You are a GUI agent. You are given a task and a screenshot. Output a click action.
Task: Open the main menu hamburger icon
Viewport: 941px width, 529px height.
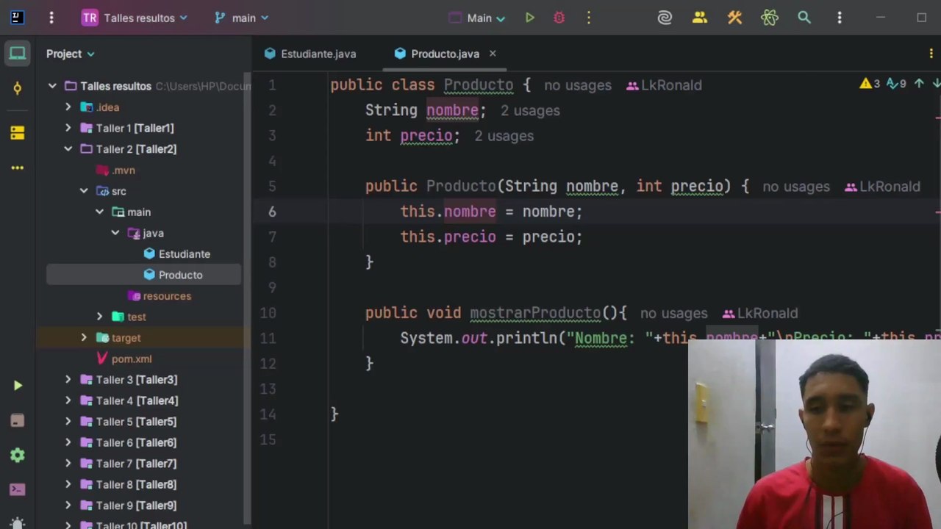pyautogui.click(x=51, y=18)
